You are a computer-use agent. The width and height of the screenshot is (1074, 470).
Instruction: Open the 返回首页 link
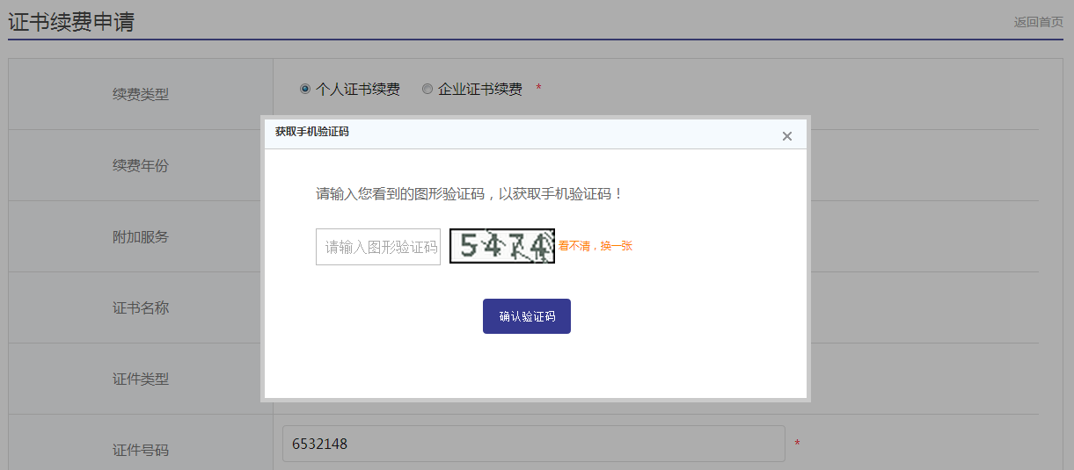pyautogui.click(x=1039, y=22)
